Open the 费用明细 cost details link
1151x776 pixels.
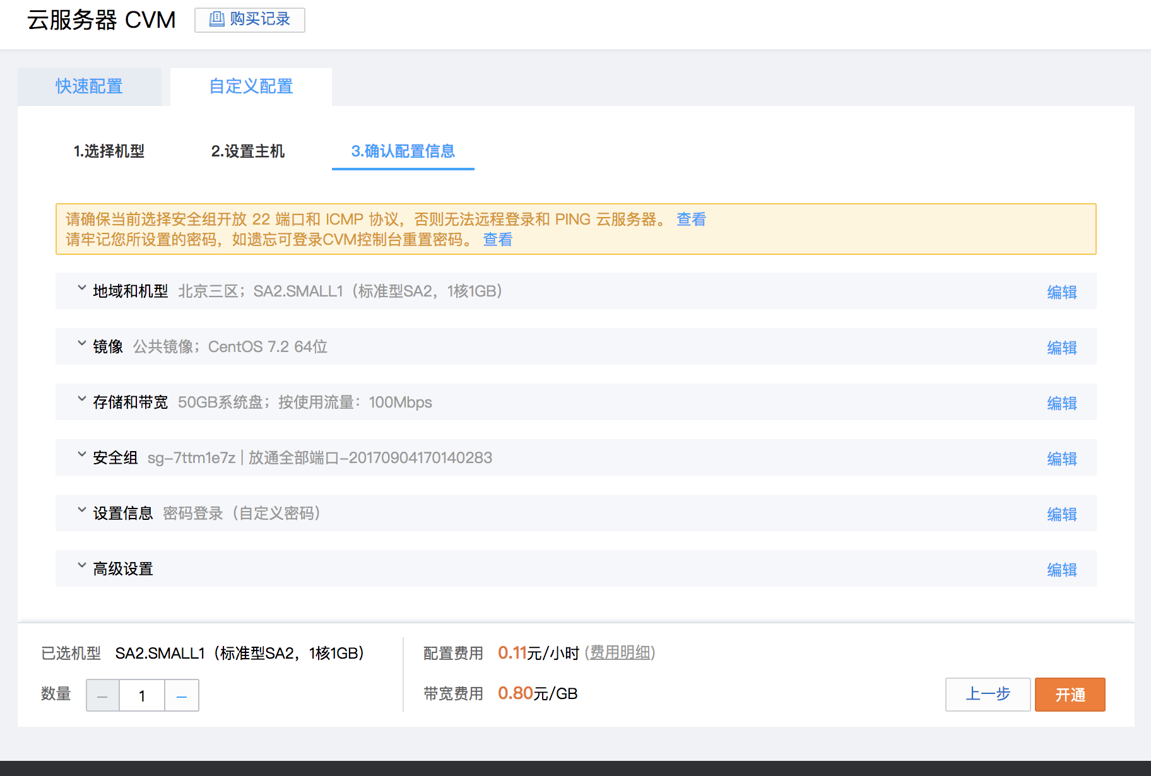[620, 652]
